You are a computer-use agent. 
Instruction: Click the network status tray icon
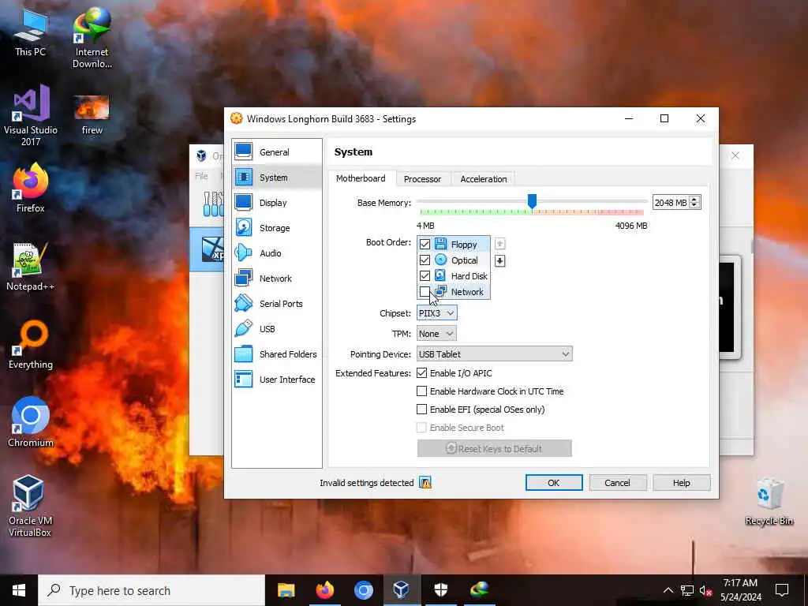[687, 590]
